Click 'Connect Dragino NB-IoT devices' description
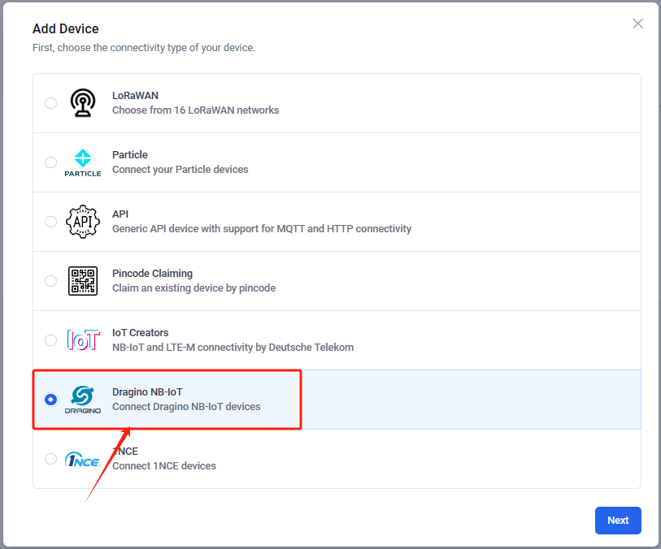Screen dimensions: 661x549 pos(186,407)
